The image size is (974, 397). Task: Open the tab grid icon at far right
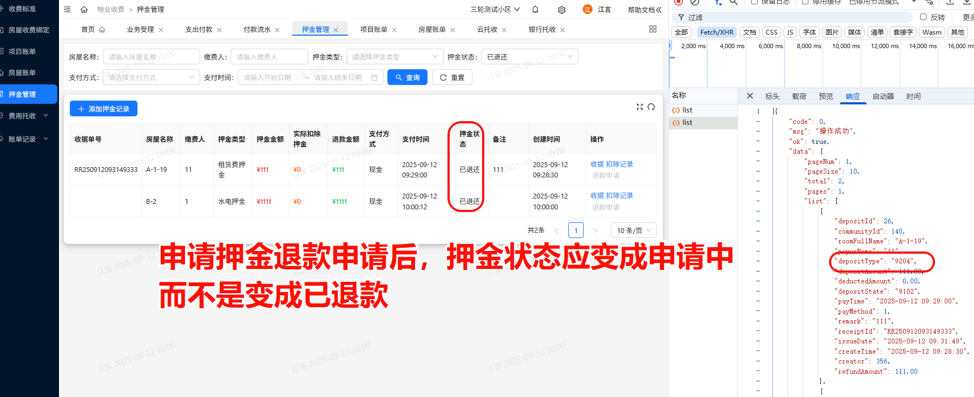[653, 29]
